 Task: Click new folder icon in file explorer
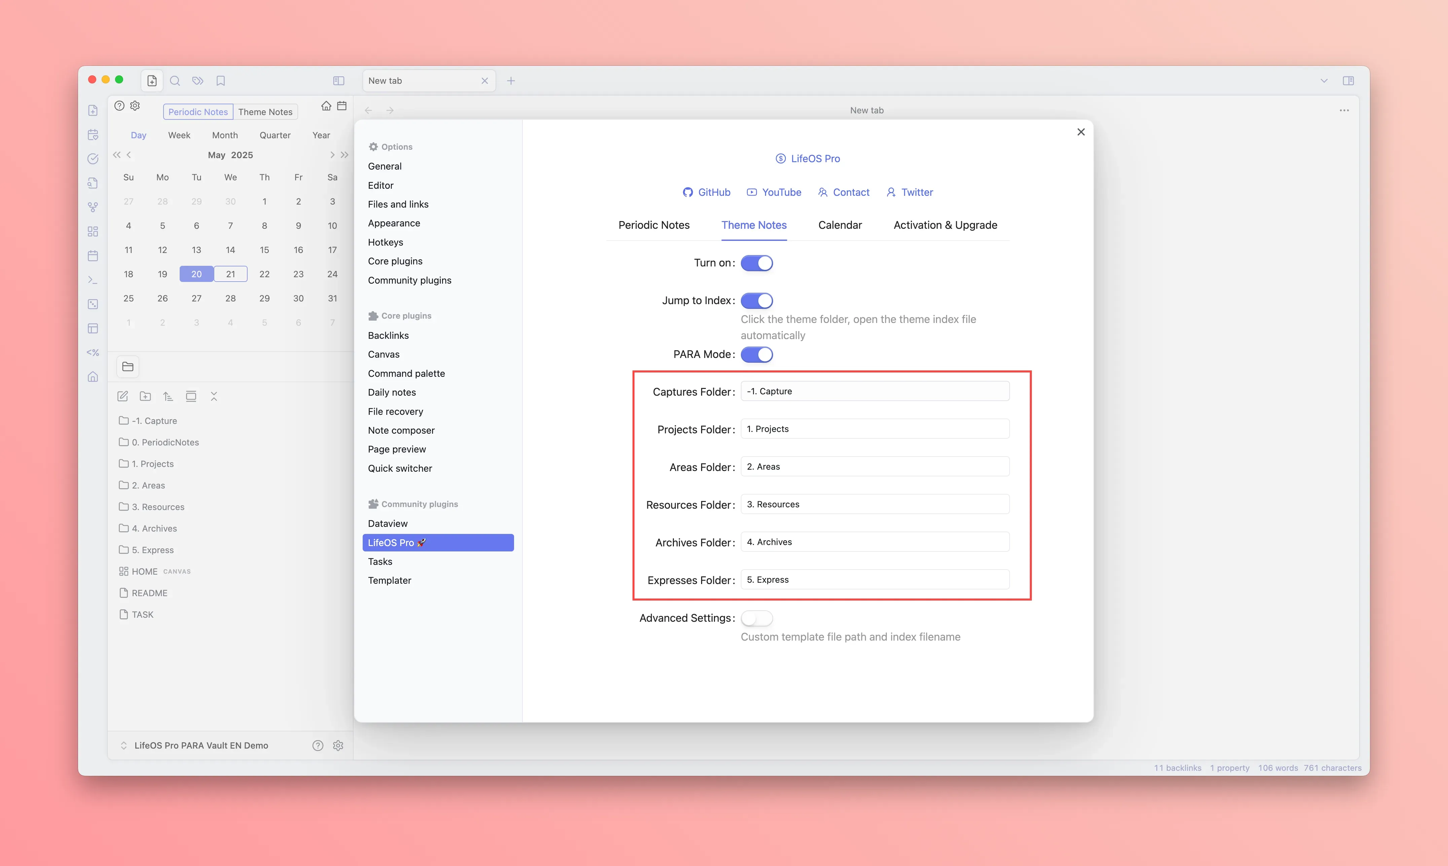pos(145,396)
